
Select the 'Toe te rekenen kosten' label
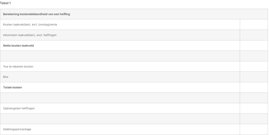[18, 66]
